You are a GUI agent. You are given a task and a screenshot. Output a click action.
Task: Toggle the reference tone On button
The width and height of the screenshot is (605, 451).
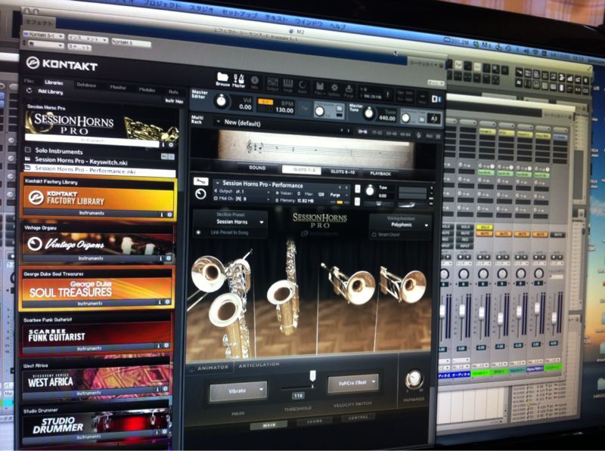pyautogui.click(x=422, y=119)
